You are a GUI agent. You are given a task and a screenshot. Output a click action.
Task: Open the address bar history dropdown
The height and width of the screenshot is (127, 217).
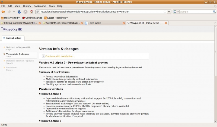click(x=169, y=12)
